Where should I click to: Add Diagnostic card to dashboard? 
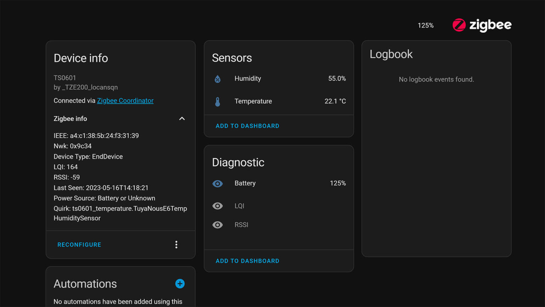pos(247,261)
